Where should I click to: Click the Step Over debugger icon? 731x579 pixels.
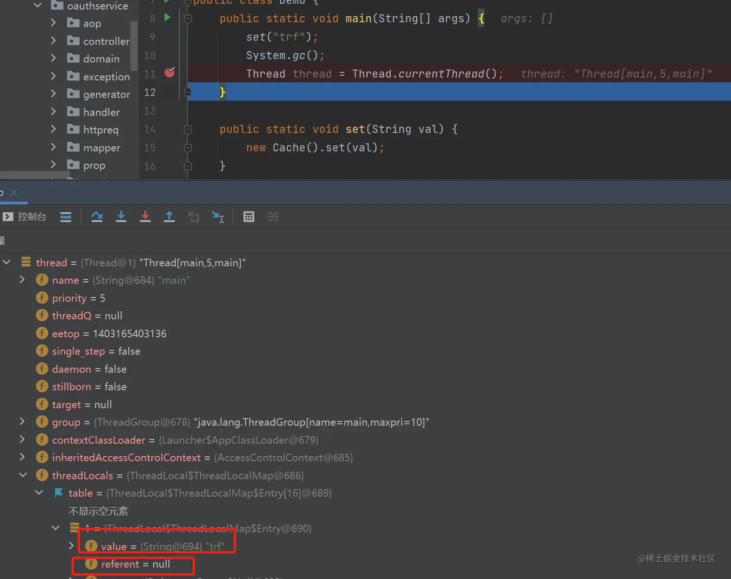97,217
